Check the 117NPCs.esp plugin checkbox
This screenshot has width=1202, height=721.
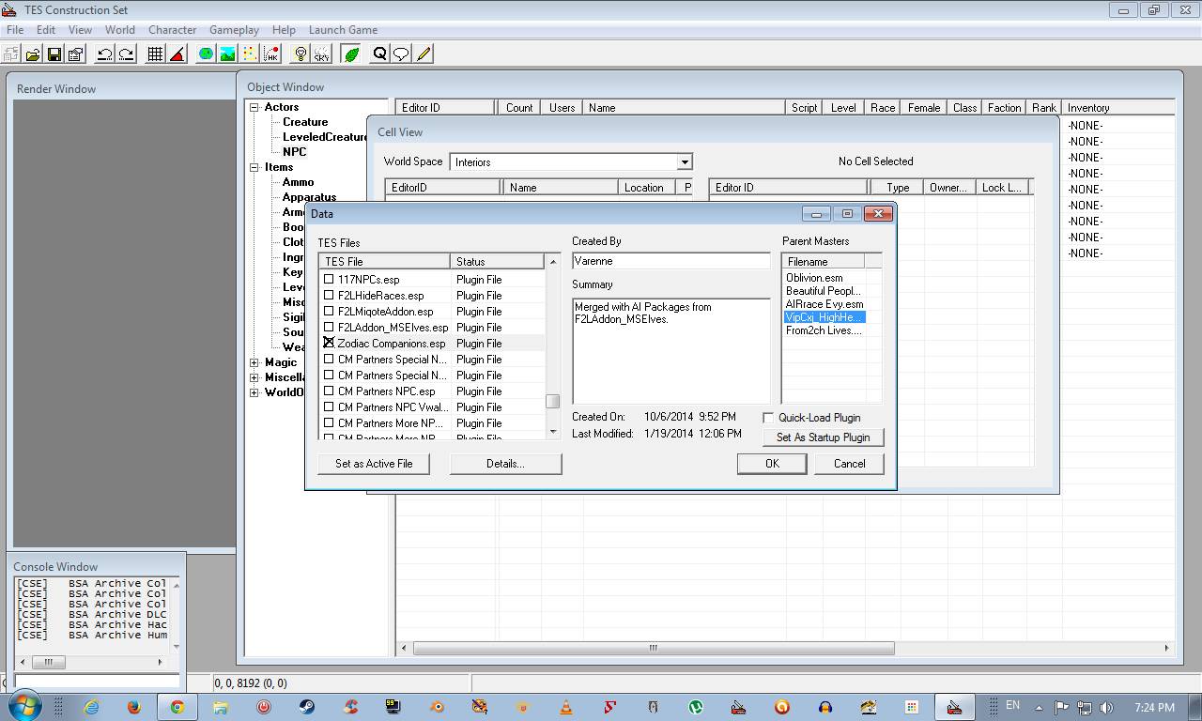(329, 279)
